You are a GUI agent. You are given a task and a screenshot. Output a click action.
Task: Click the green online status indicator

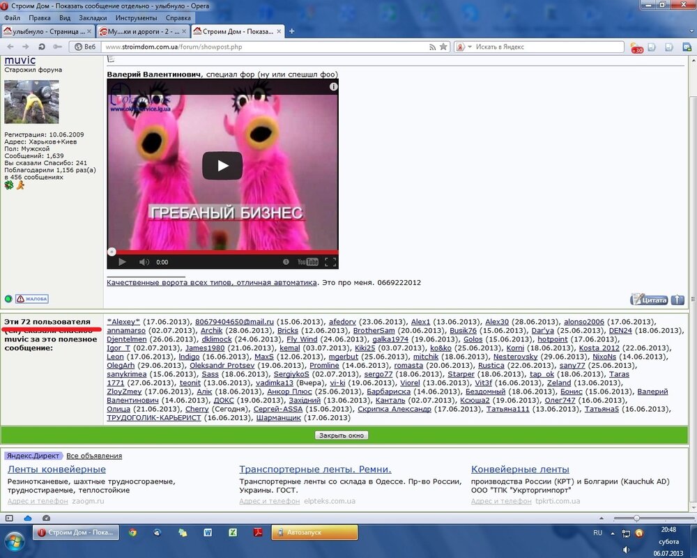click(8, 299)
